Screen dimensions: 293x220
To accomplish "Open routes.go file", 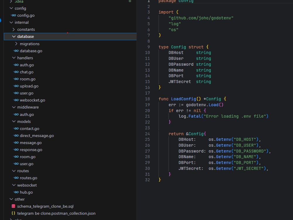I will (x=28, y=178).
